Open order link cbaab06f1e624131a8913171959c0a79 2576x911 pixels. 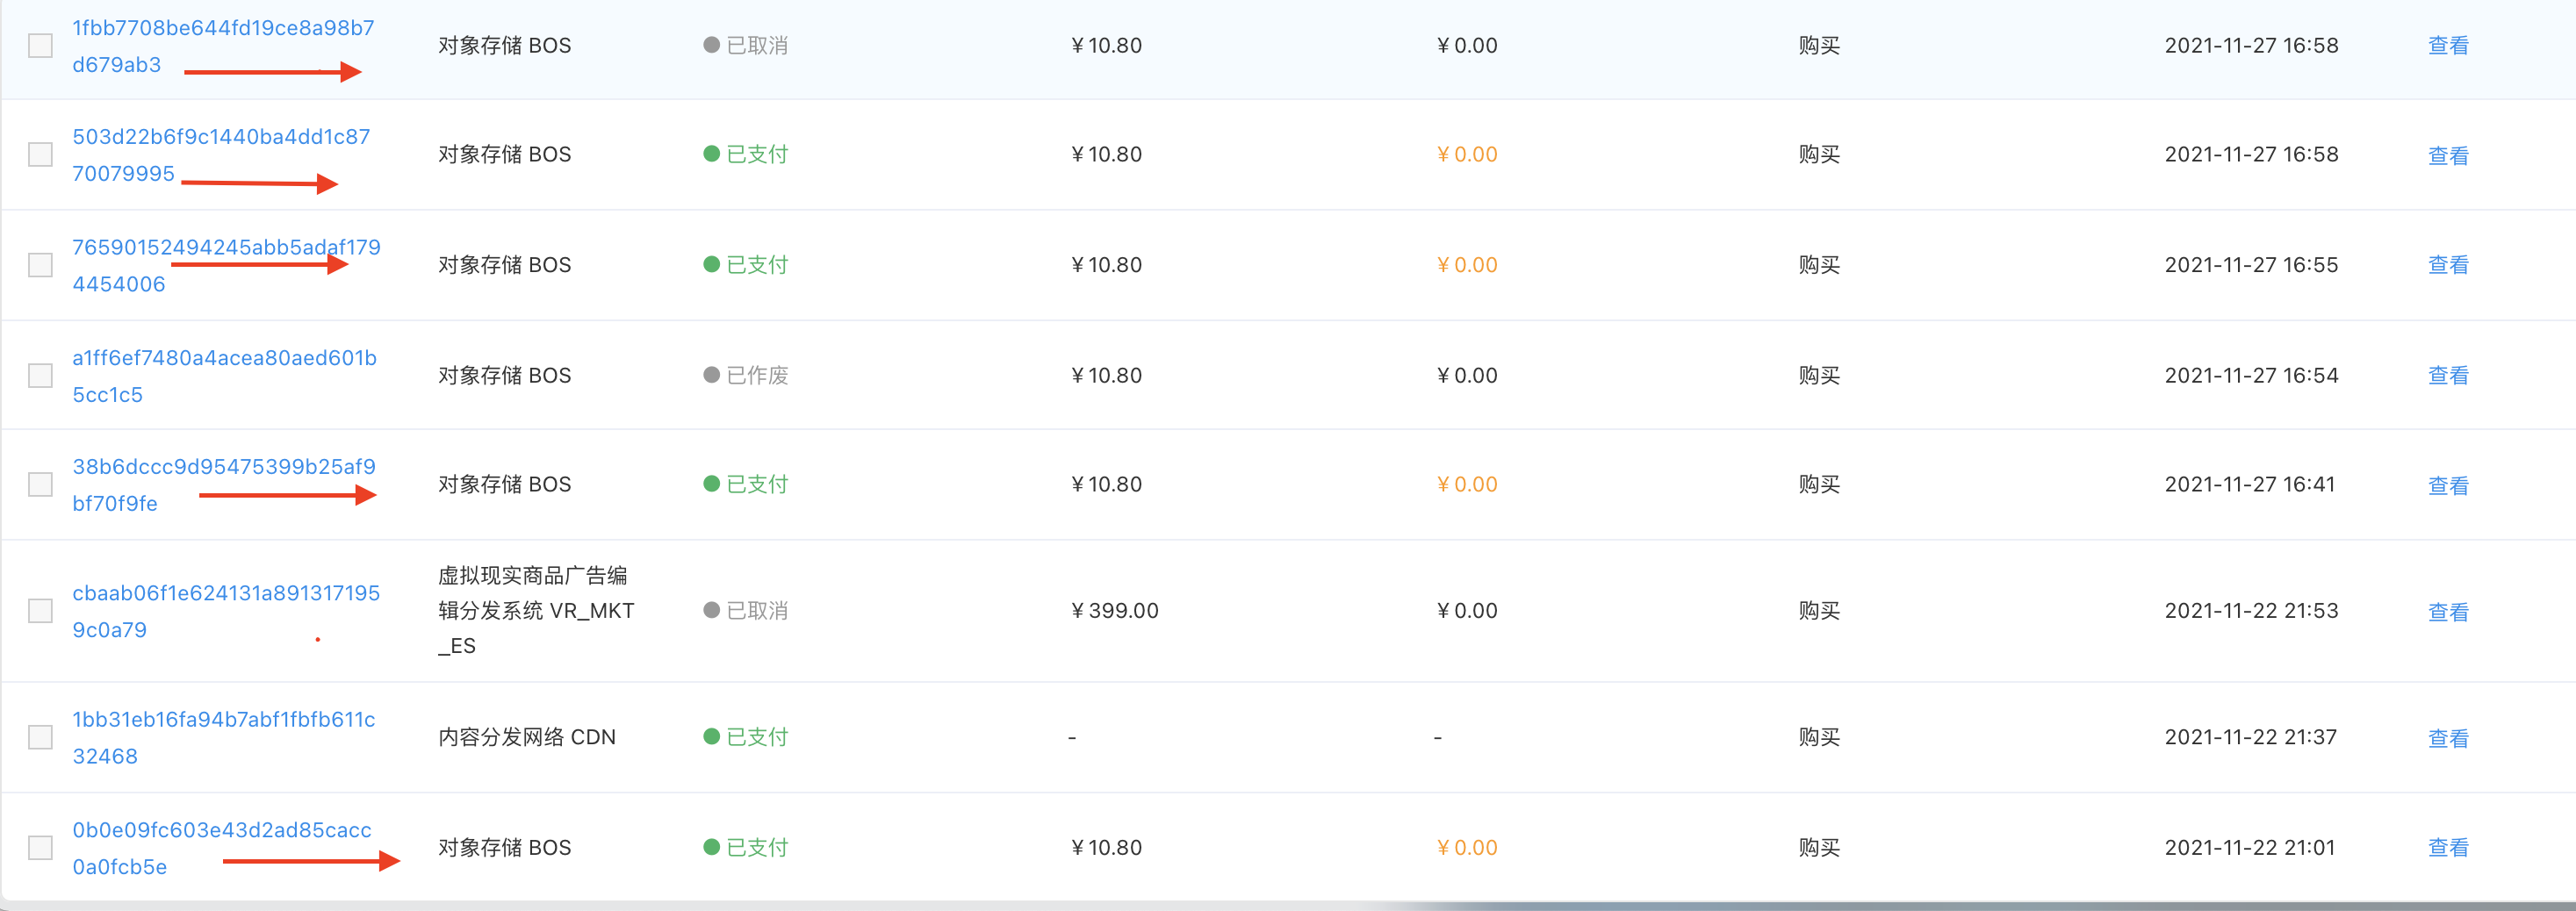point(225,593)
